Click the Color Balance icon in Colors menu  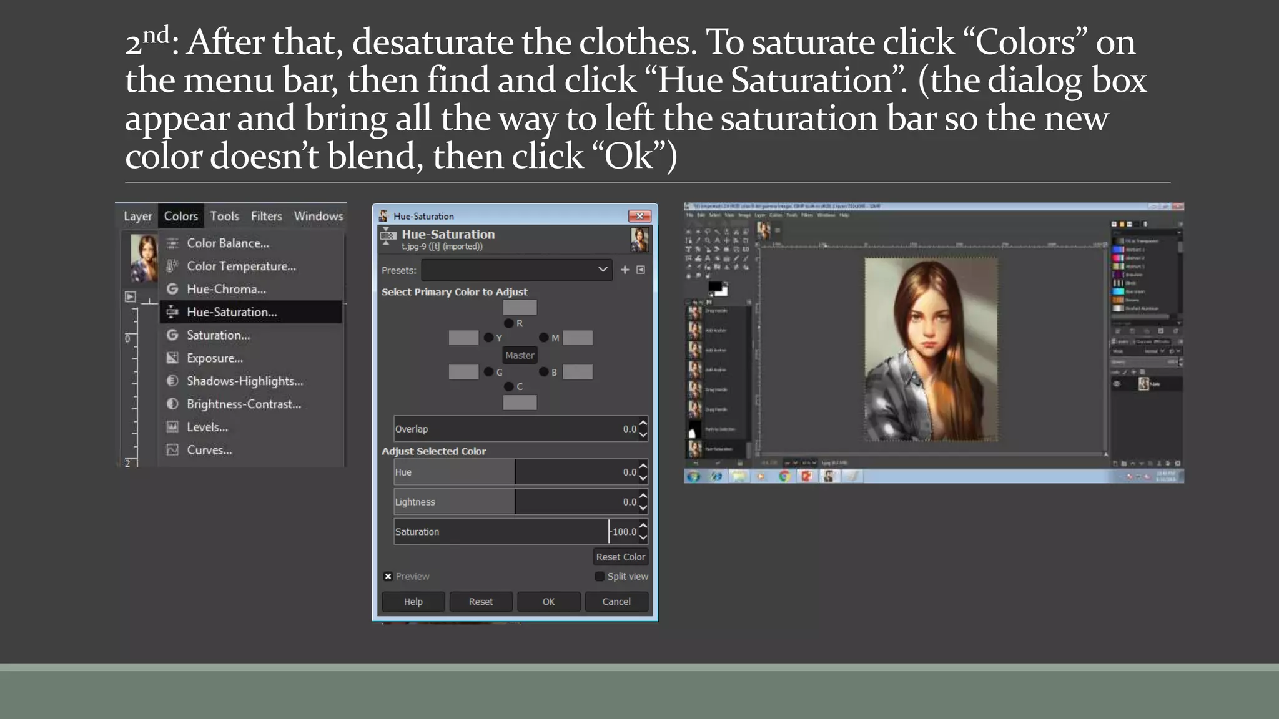pos(173,243)
